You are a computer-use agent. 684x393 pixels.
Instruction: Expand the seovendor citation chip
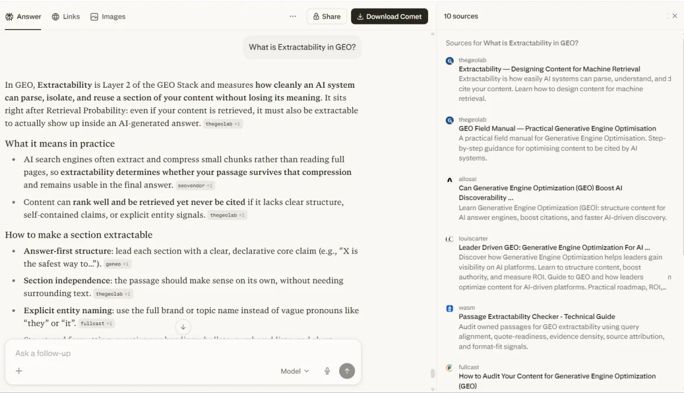(195, 185)
